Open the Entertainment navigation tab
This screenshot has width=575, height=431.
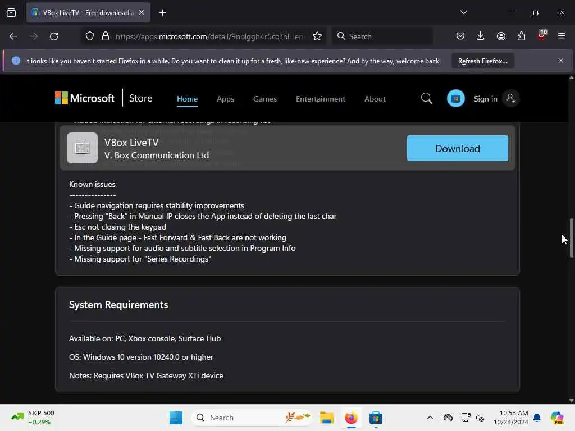321,99
